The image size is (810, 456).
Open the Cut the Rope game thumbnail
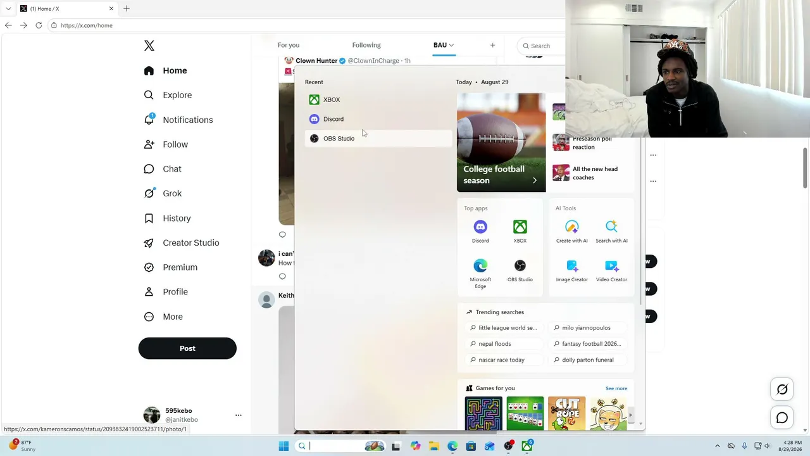coord(566,414)
